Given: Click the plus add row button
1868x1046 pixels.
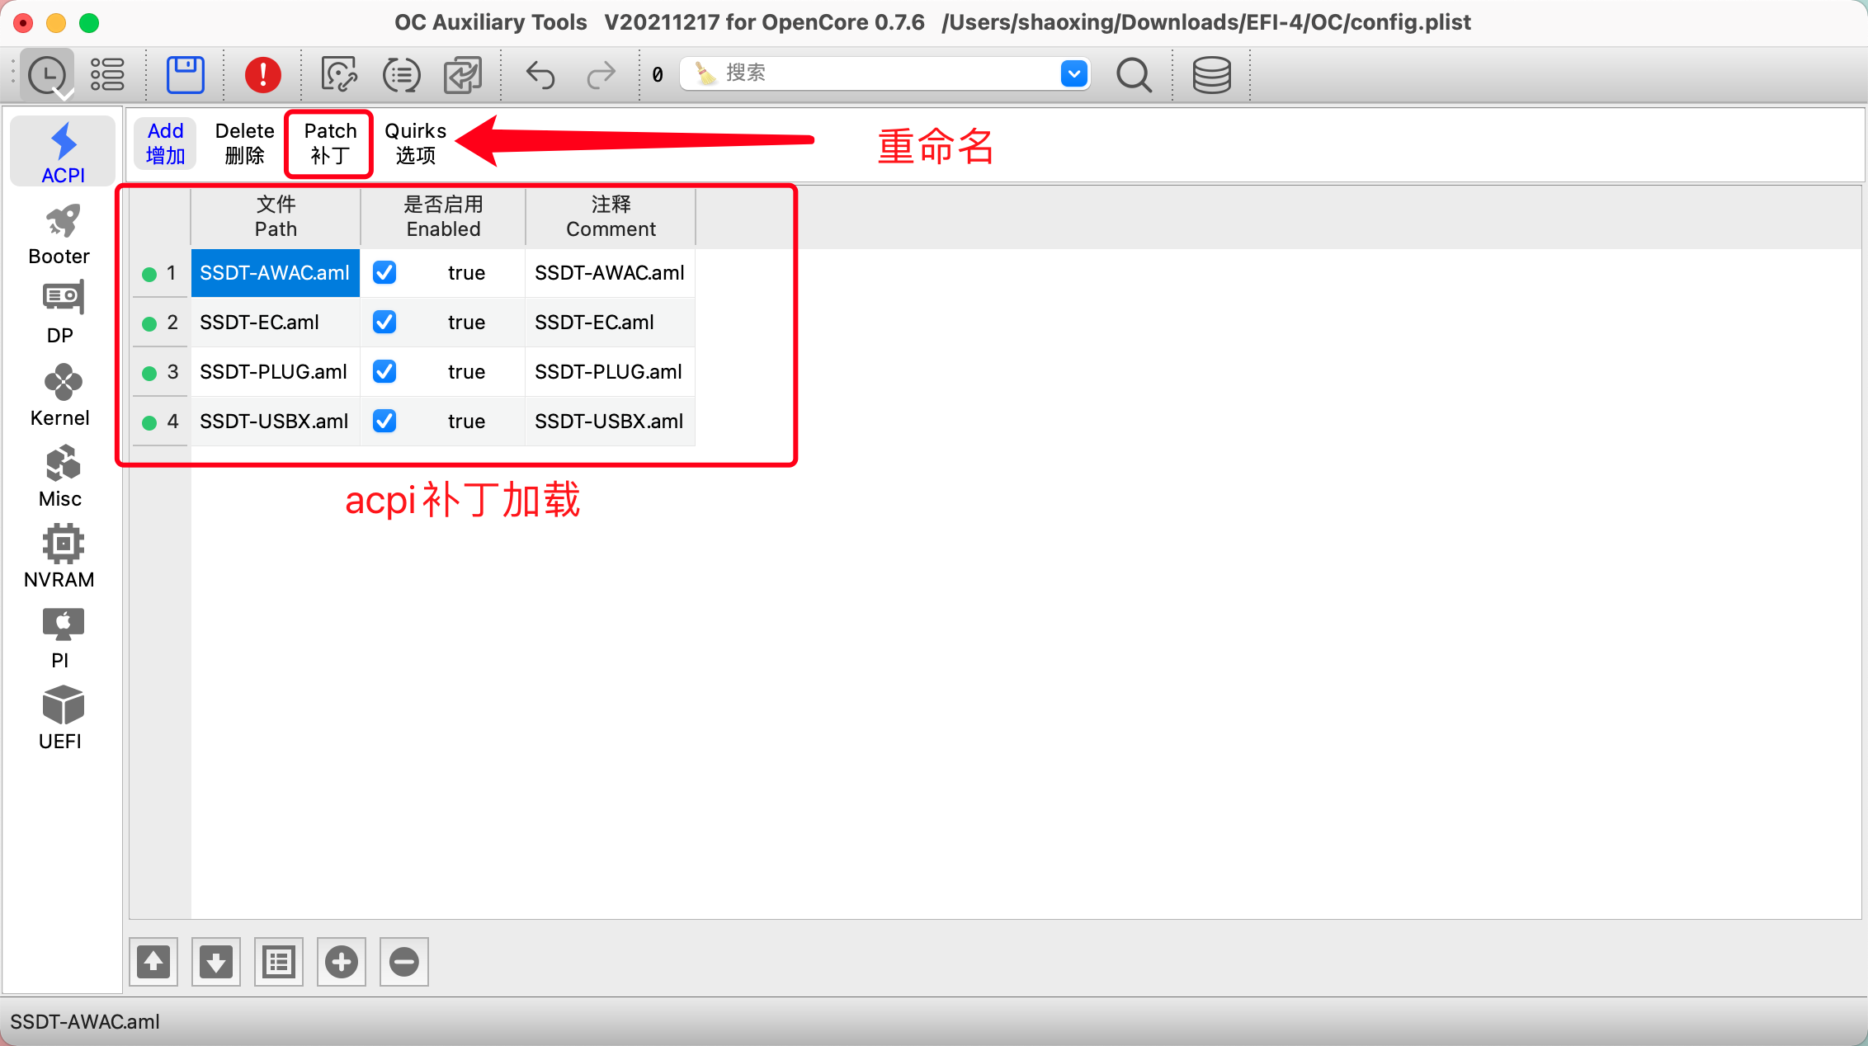Looking at the screenshot, I should pyautogui.click(x=341, y=961).
